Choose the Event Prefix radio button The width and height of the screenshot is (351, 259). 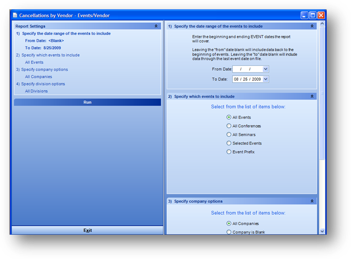[229, 152]
